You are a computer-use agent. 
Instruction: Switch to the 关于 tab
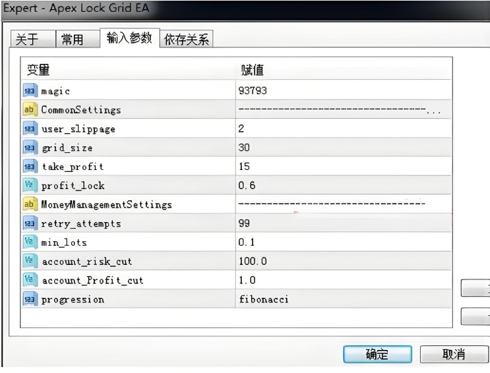pyautogui.click(x=27, y=40)
